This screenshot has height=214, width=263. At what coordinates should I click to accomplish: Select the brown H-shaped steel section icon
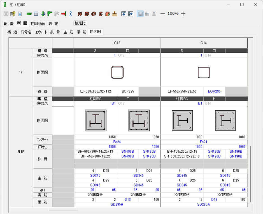pos(80,14)
